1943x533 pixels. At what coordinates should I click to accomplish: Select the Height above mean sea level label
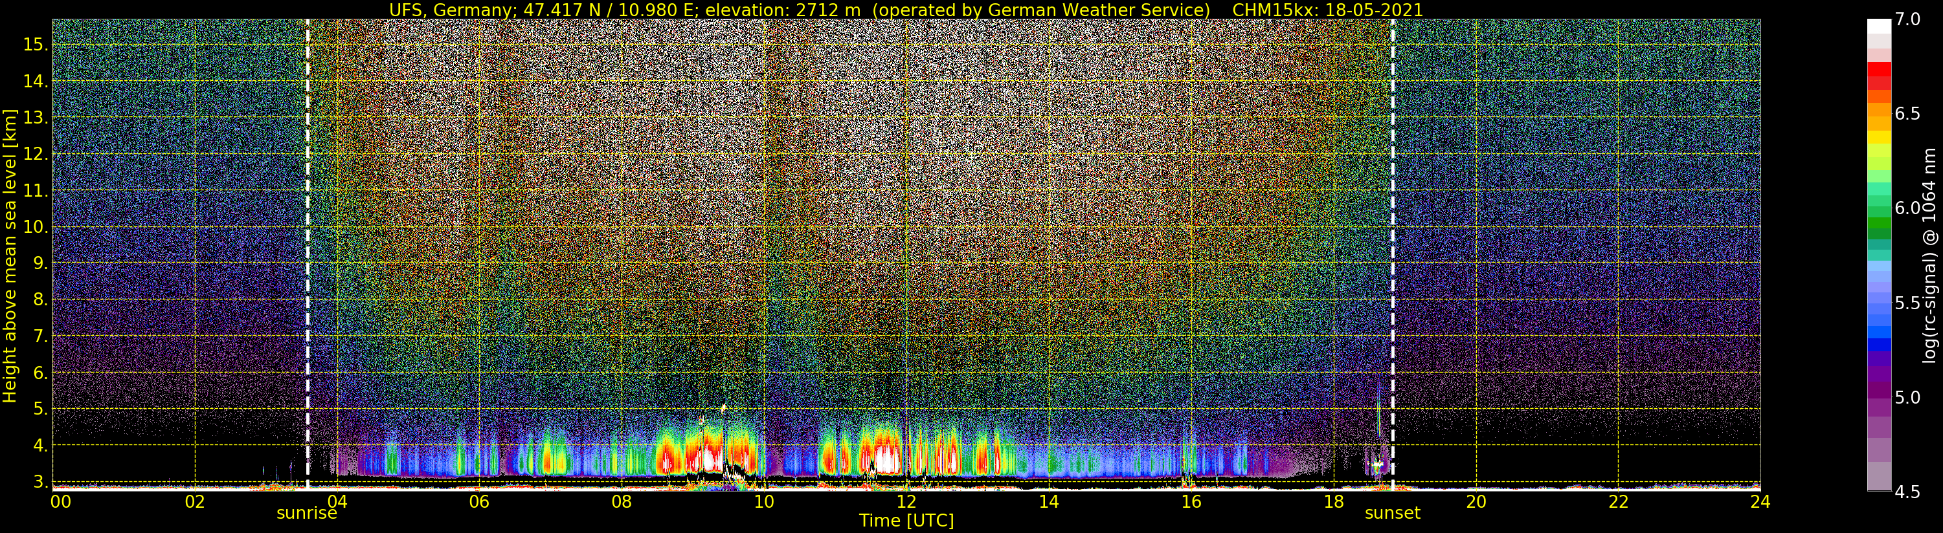pos(10,256)
